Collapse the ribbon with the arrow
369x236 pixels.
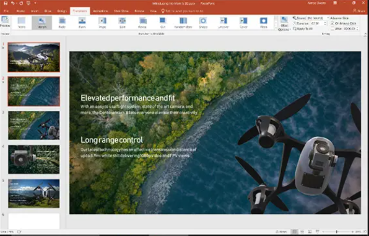pos(365,34)
